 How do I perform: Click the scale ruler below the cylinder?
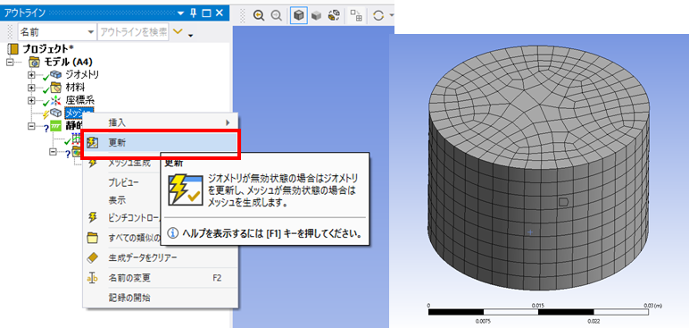(x=540, y=312)
